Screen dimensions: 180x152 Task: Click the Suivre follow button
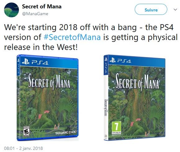[151, 9]
